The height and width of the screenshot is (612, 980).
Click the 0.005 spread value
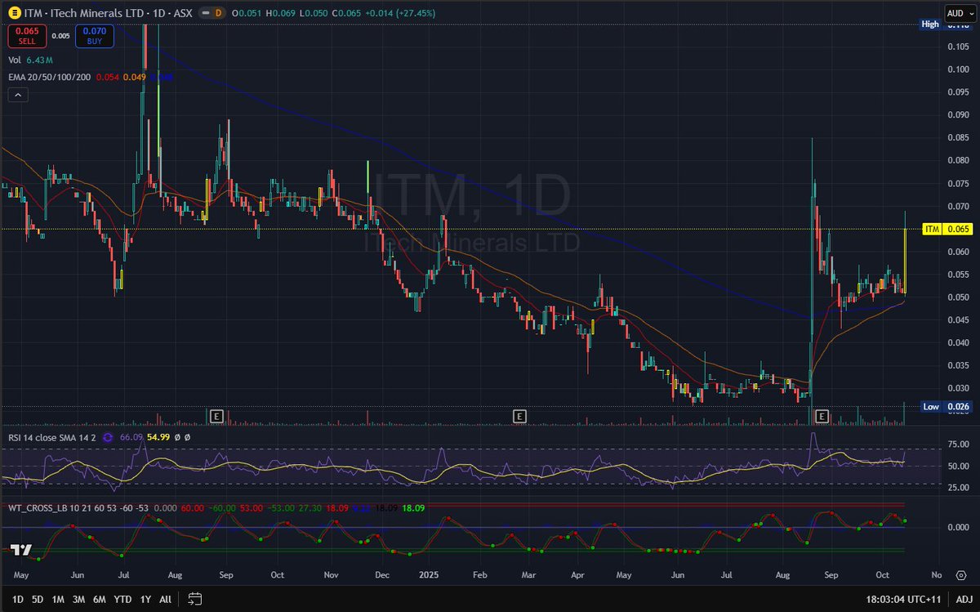[60, 35]
